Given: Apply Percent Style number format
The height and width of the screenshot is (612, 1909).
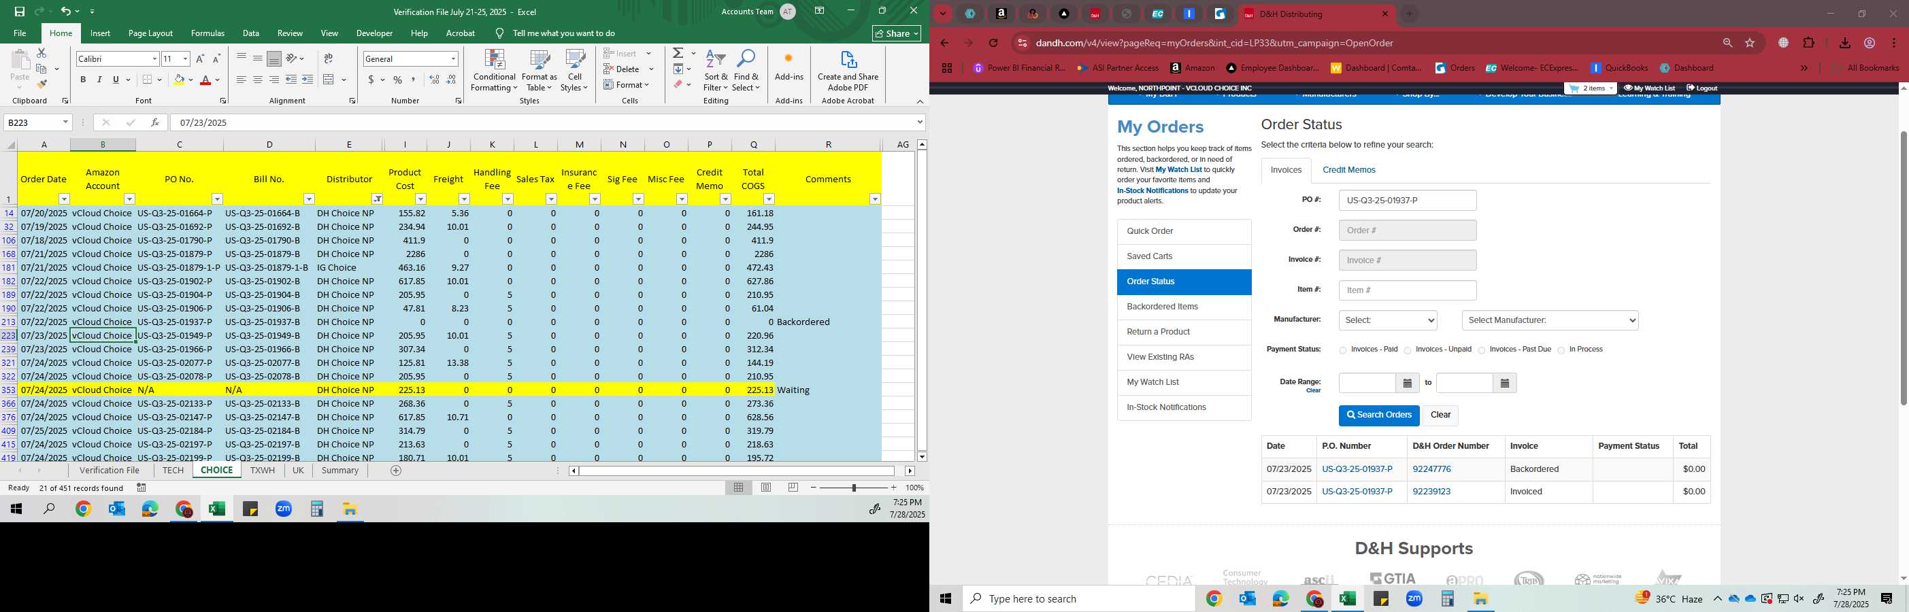Looking at the screenshot, I should pos(398,80).
